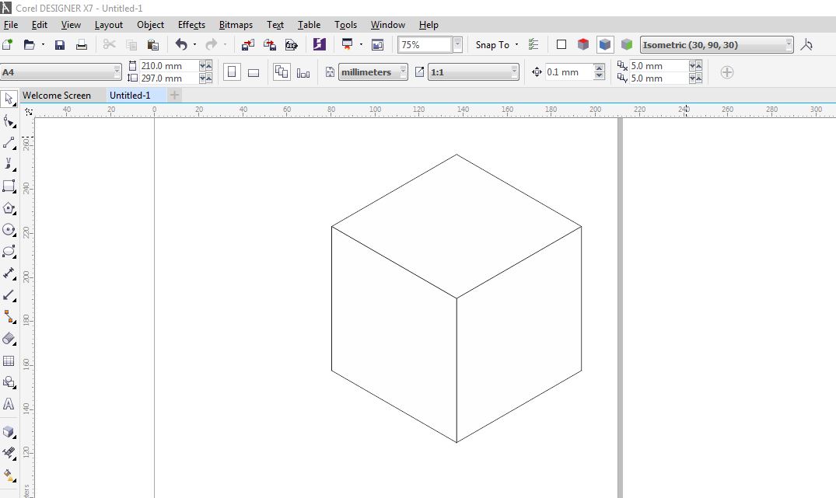Viewport: 836px width, 498px height.
Task: Print the document using printer icon
Action: 82,45
